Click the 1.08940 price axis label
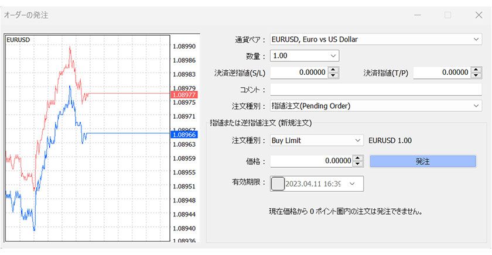 pos(184,228)
